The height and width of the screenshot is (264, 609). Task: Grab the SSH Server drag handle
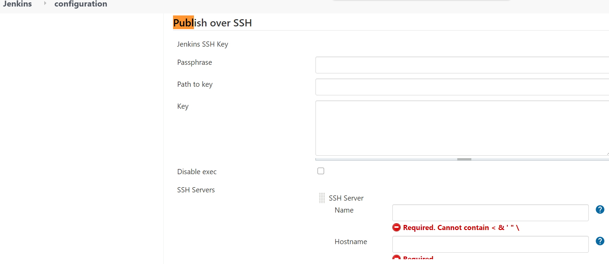click(322, 198)
